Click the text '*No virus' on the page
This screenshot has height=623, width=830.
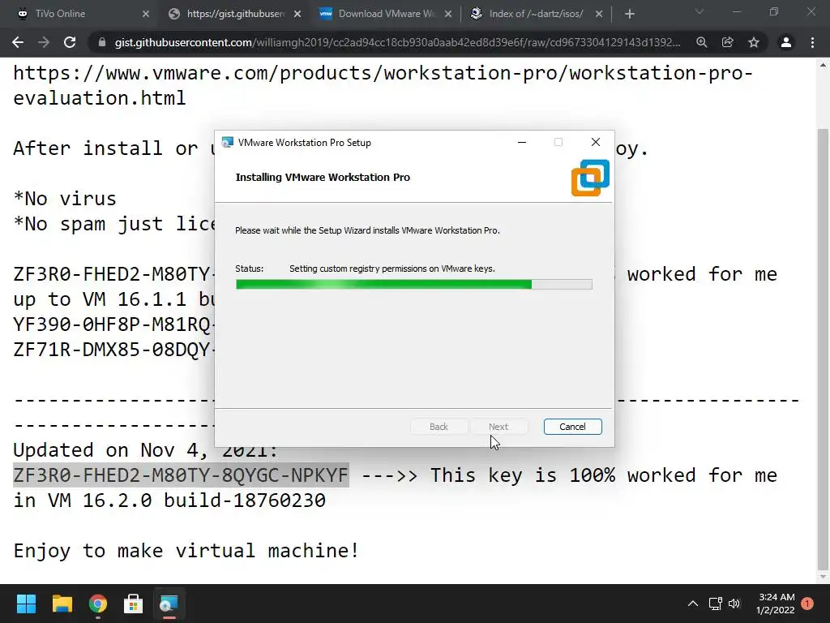(65, 199)
